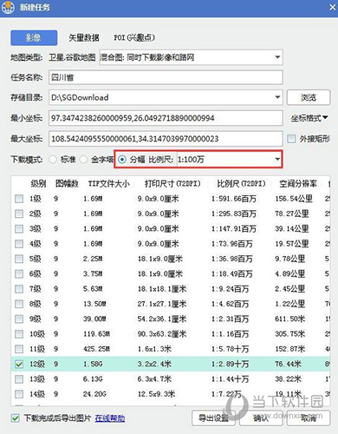Image resolution: width=338 pixels, height=434 pixels.
Task: Select scale cell 1:591.66百万
Action: click(x=234, y=199)
